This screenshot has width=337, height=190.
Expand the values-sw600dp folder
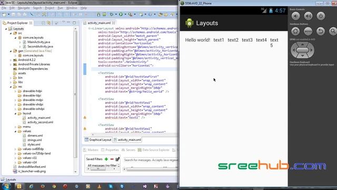pyautogui.click(x=15, y=149)
